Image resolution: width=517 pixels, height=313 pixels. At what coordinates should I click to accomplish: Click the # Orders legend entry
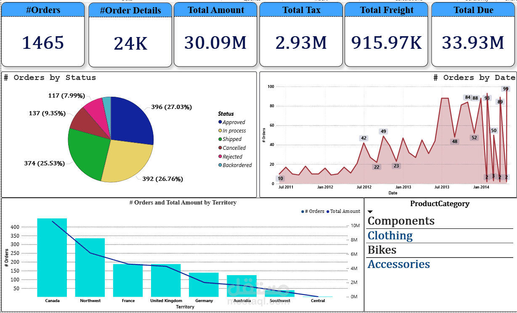coord(313,211)
